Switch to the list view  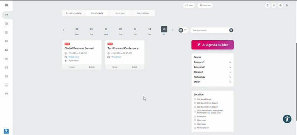(185, 30)
